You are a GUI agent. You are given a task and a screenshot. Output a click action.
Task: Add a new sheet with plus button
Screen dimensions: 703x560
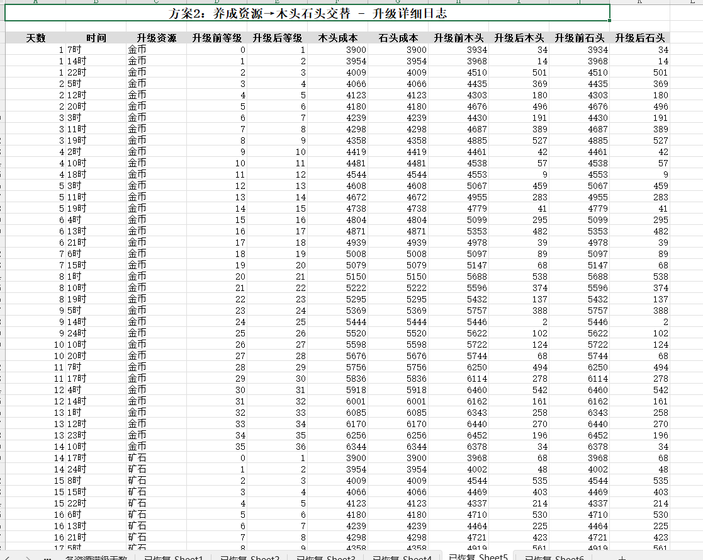(622, 557)
